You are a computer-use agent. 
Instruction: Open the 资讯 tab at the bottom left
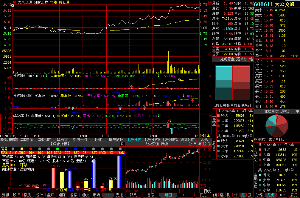pos(5,195)
